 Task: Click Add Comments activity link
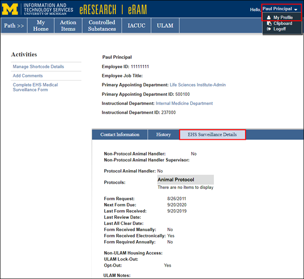pos(28,76)
